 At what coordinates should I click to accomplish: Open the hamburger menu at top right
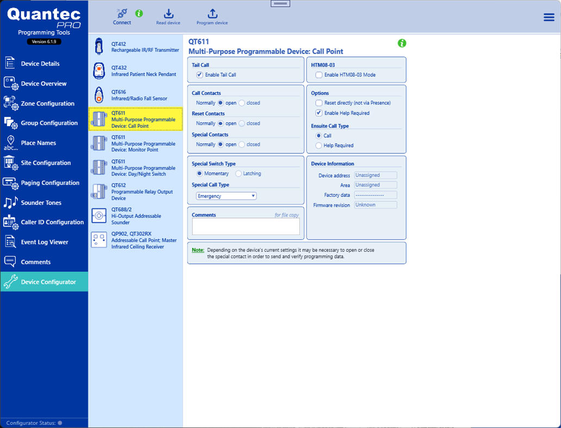pos(549,17)
